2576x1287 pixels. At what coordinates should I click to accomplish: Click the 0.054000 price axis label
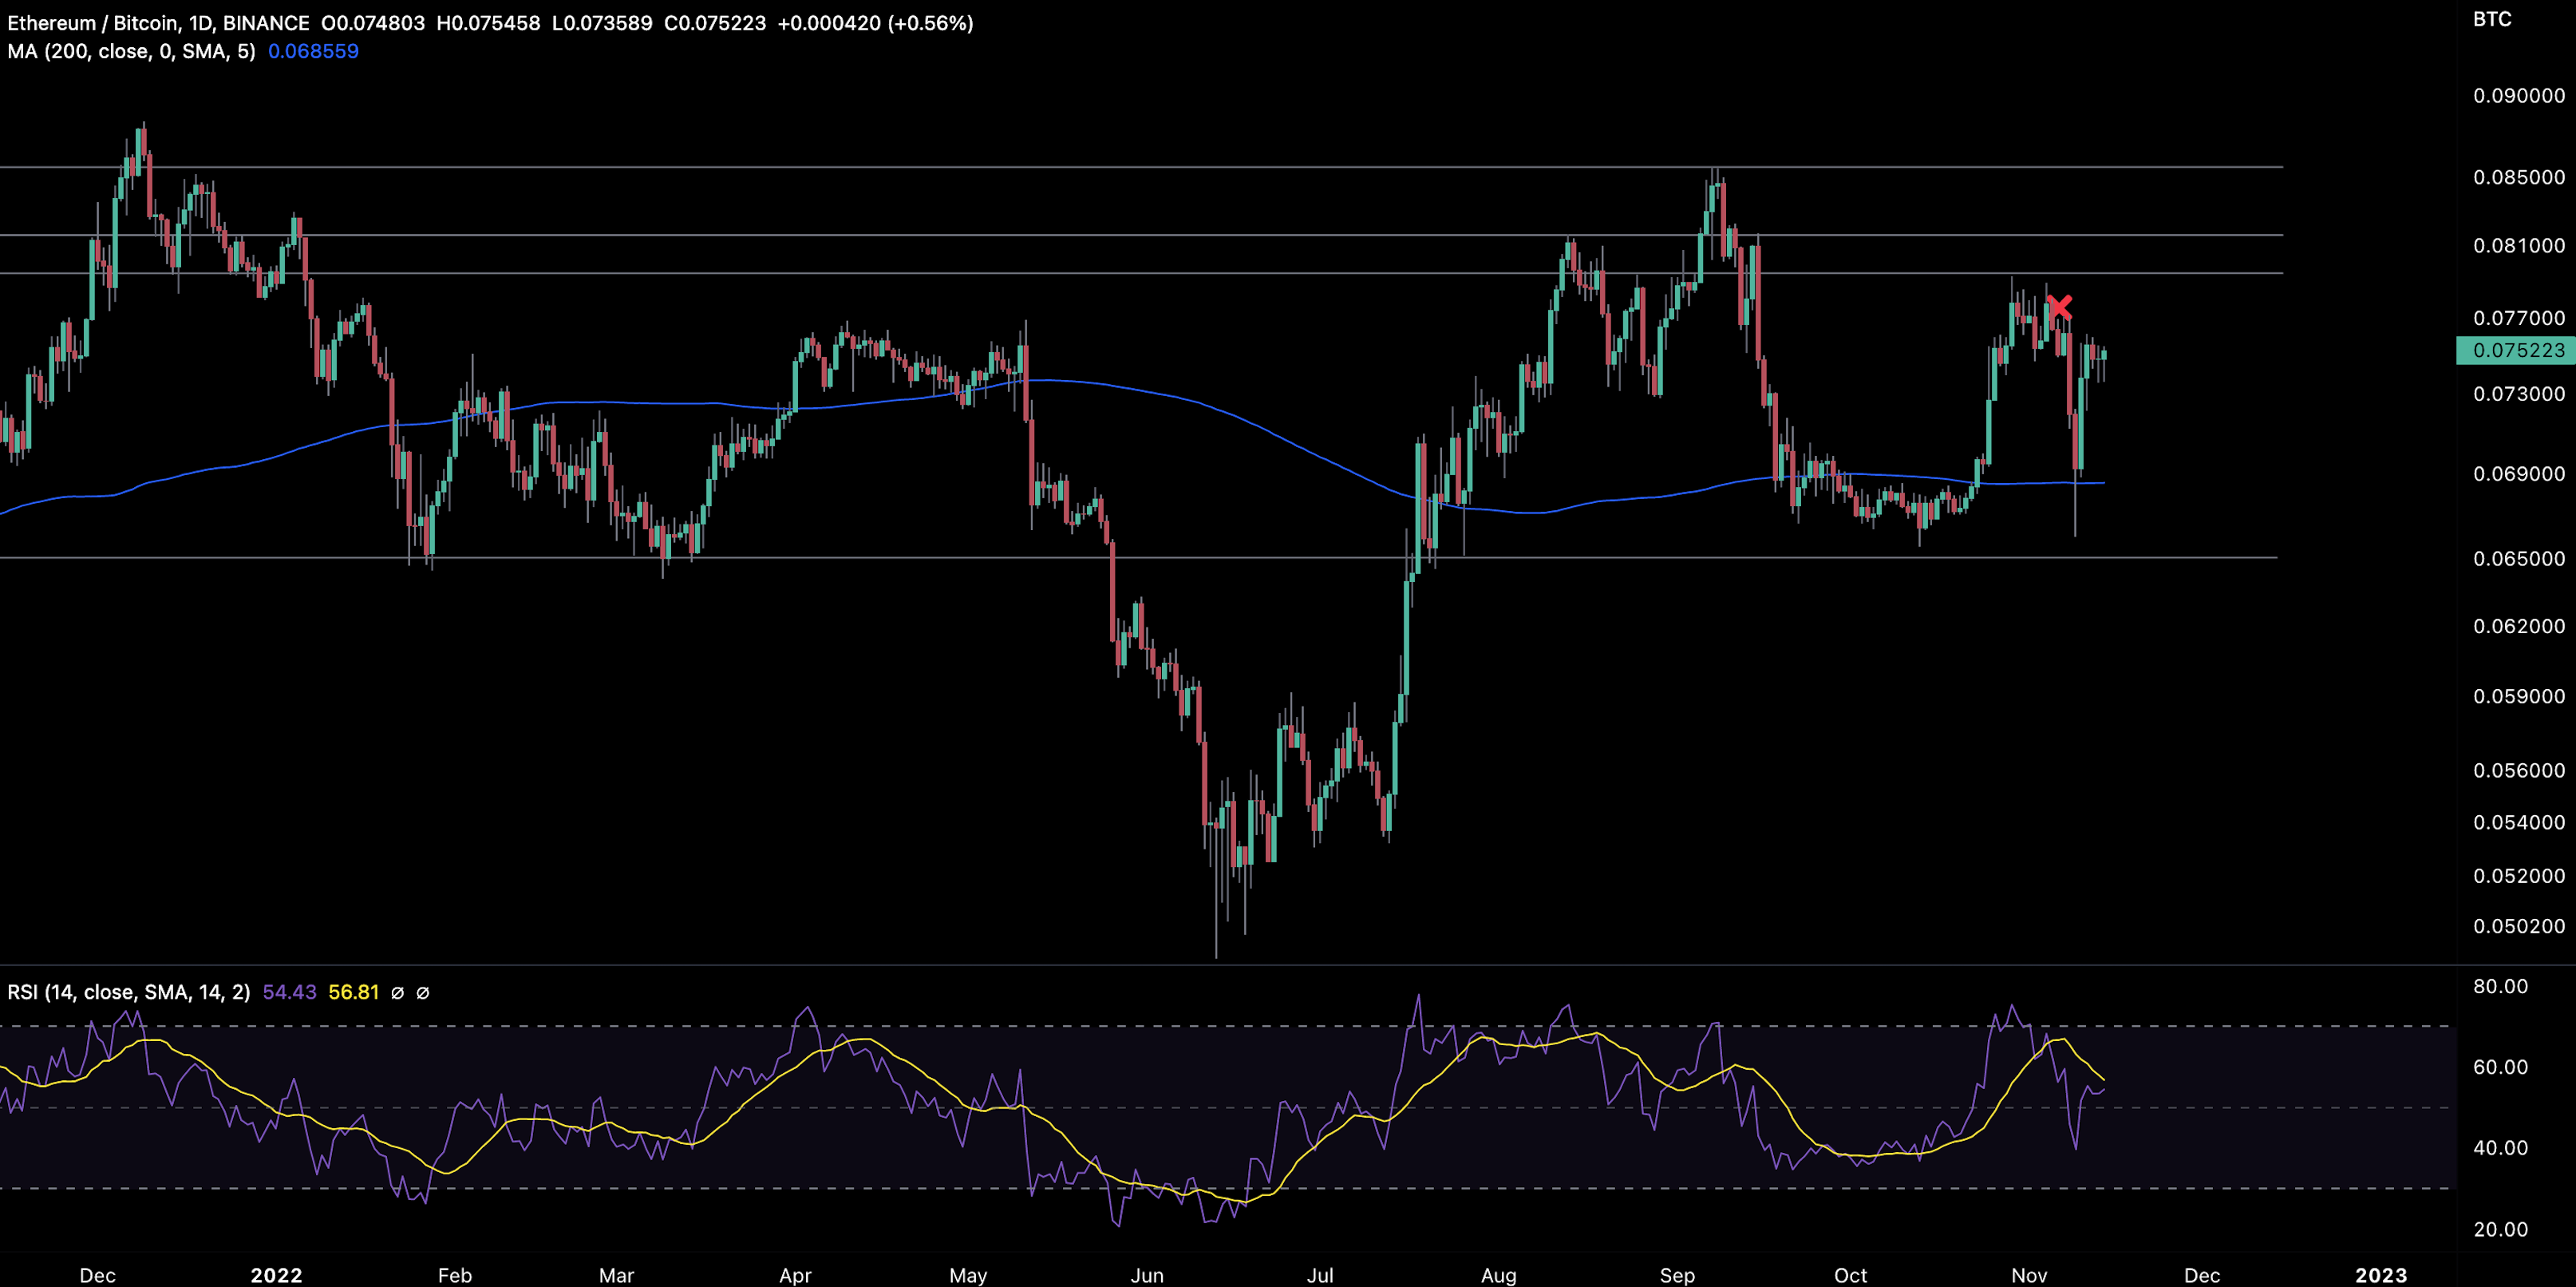[2519, 822]
